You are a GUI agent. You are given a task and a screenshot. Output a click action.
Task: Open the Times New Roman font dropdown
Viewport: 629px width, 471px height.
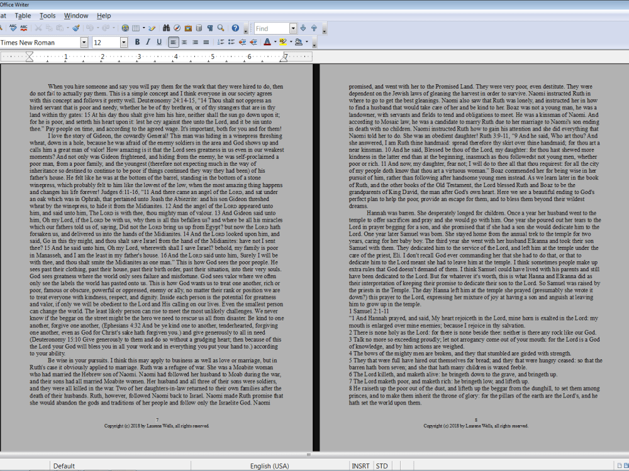(84, 43)
